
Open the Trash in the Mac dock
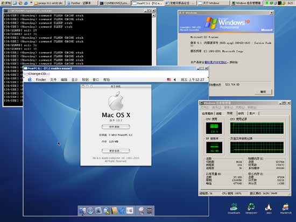(x=149, y=211)
